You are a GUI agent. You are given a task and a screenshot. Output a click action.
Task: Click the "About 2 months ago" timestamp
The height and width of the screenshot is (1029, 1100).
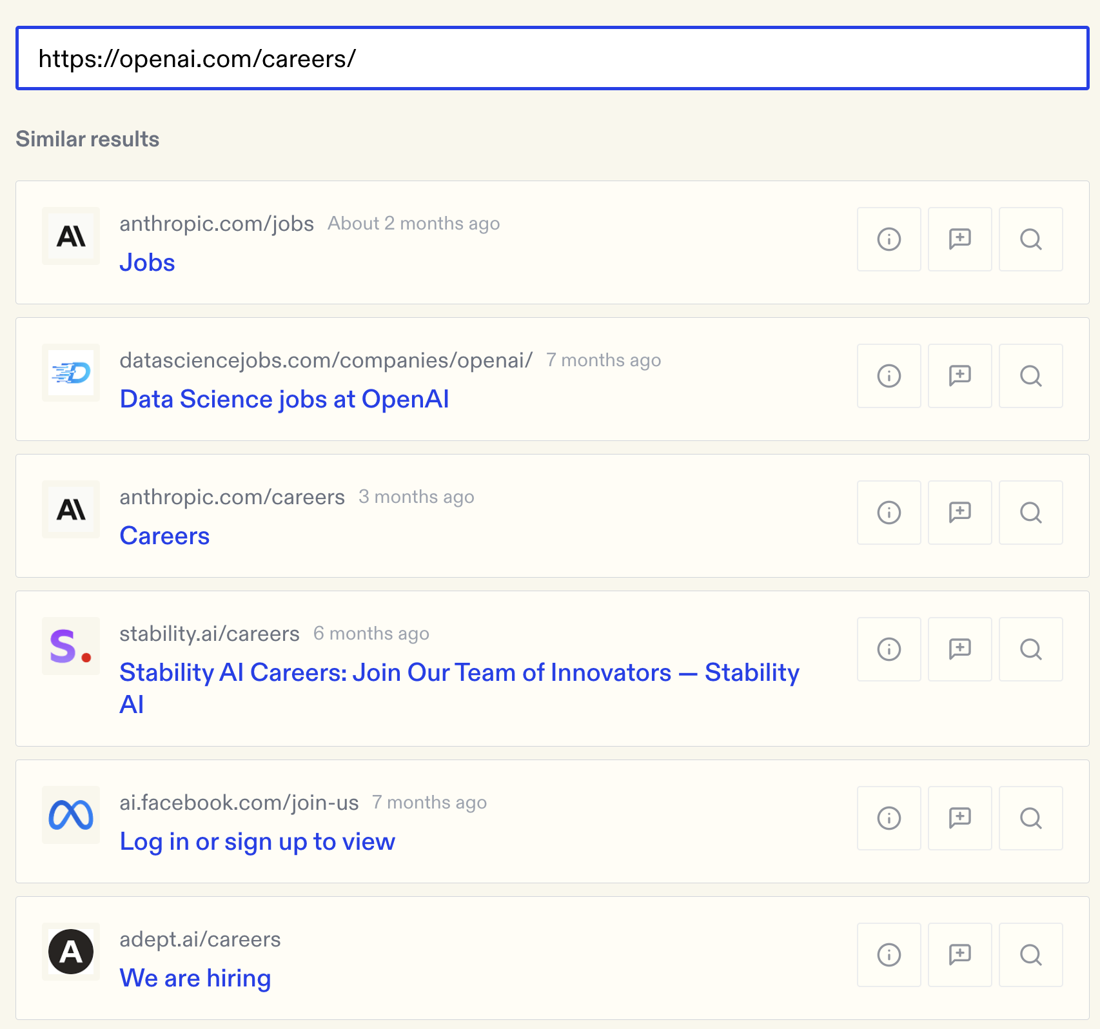tap(414, 224)
